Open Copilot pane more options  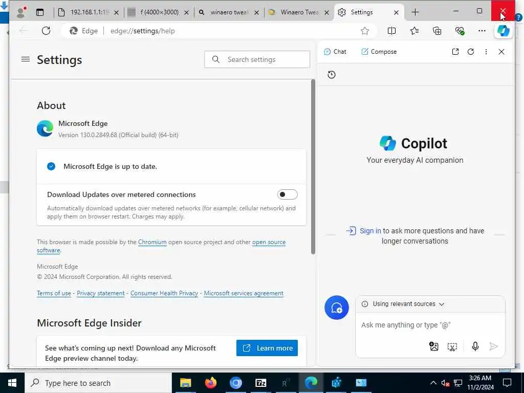486,52
